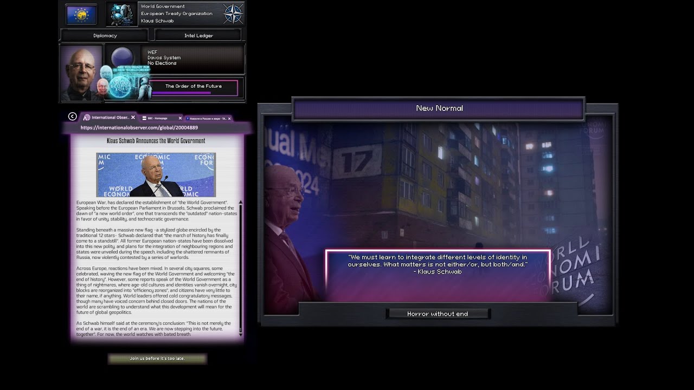Click the Klaus Schwab quote box
Viewport: 694px width, 390px height.
438,275
